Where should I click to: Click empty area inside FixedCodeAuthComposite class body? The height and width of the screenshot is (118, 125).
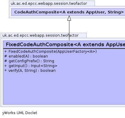pos(63,88)
